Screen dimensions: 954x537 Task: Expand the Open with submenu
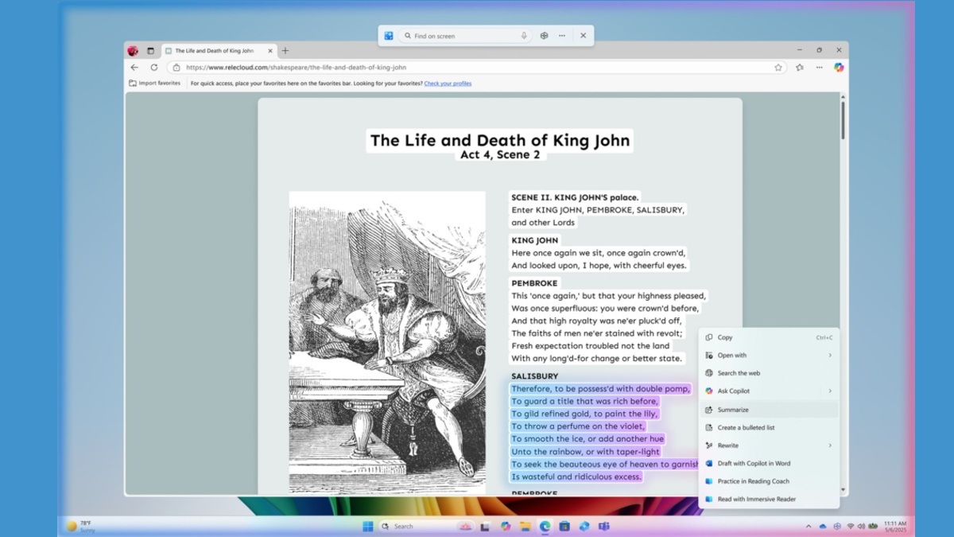[x=830, y=356]
